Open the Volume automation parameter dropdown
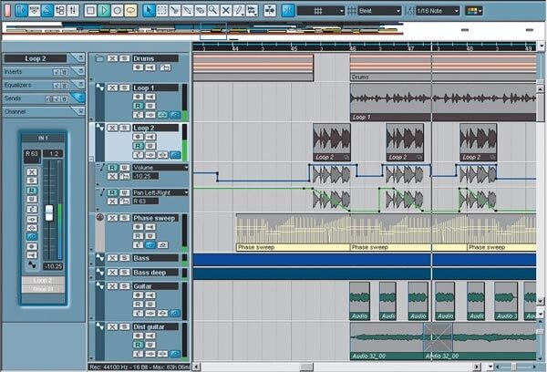Image resolution: width=547 pixels, height=372 pixels. coord(186,168)
